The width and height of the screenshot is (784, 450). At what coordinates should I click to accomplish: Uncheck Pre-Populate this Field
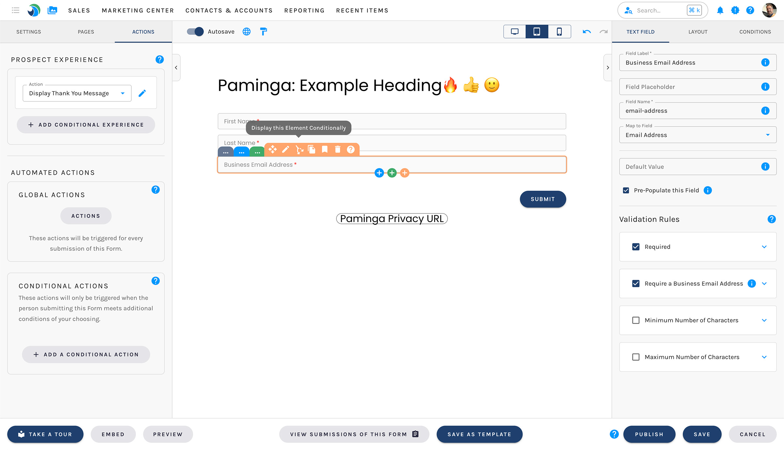(x=626, y=190)
